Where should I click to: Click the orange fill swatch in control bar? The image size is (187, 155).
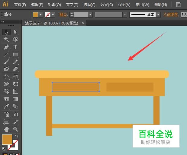(35, 15)
